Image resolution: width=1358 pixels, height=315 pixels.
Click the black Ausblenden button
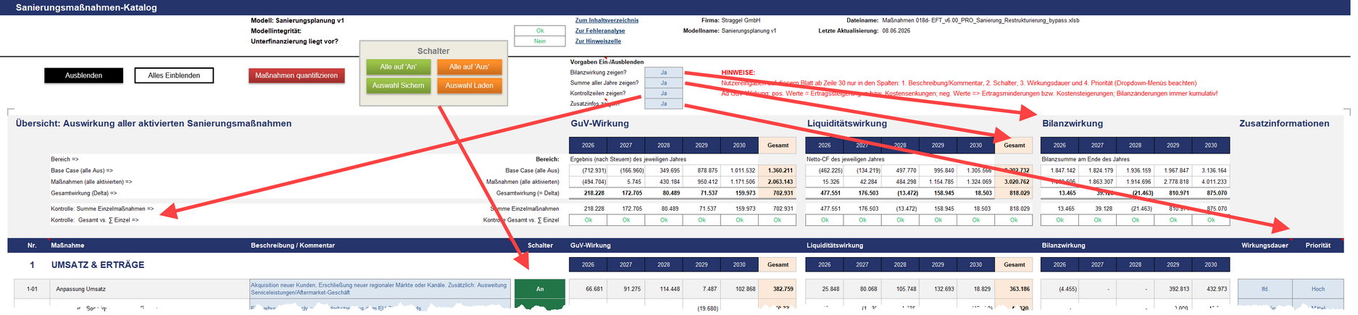coord(84,75)
